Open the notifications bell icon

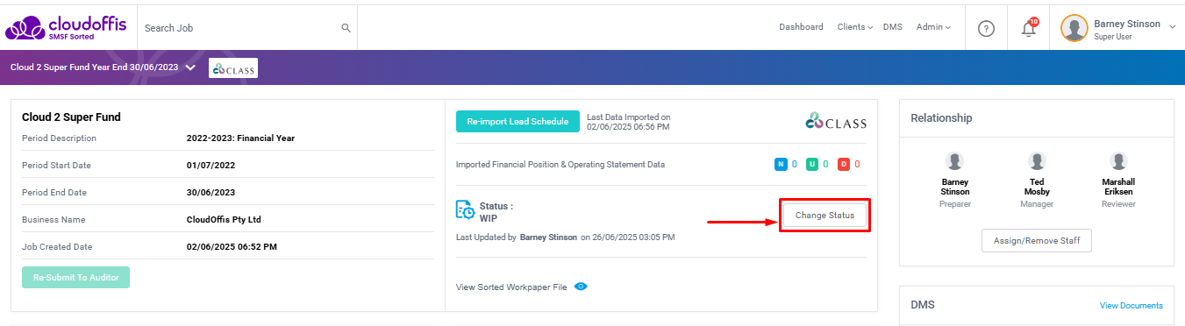click(1029, 28)
